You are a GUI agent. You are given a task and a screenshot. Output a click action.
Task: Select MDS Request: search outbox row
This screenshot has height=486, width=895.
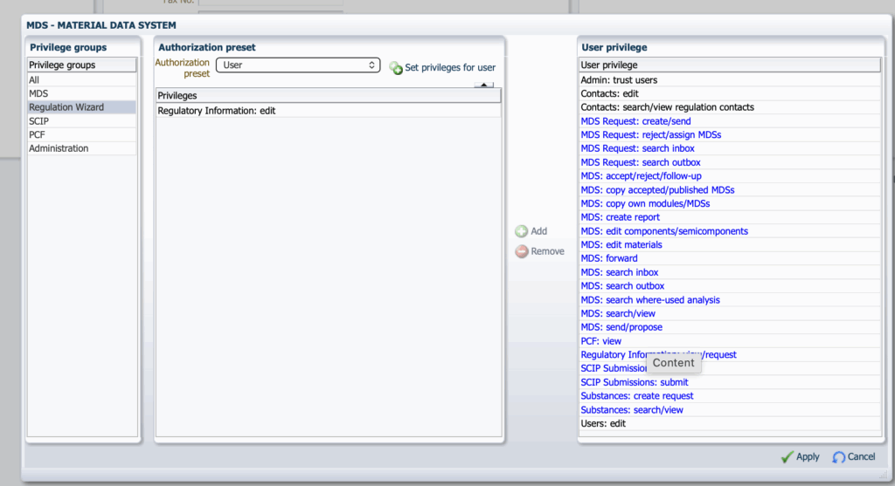tap(730, 162)
